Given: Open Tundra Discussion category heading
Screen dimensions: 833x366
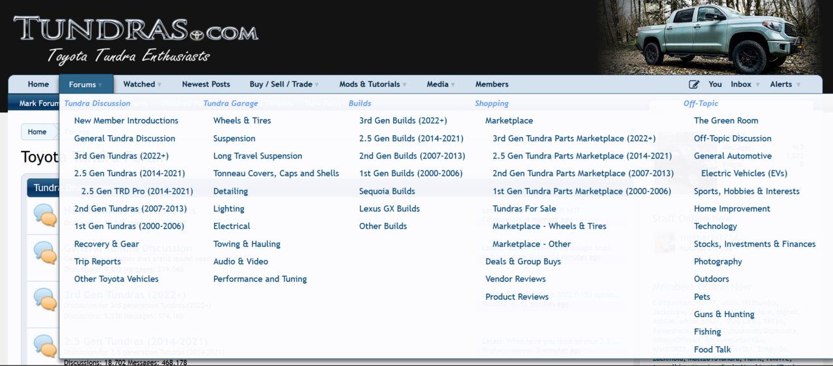Looking at the screenshot, I should click(x=97, y=103).
